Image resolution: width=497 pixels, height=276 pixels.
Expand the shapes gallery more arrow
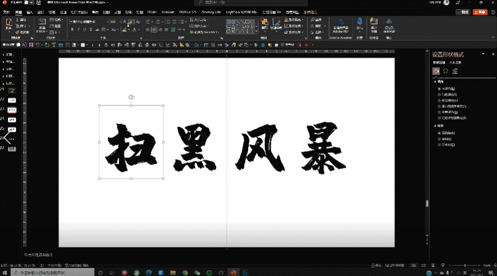pyautogui.click(x=256, y=32)
